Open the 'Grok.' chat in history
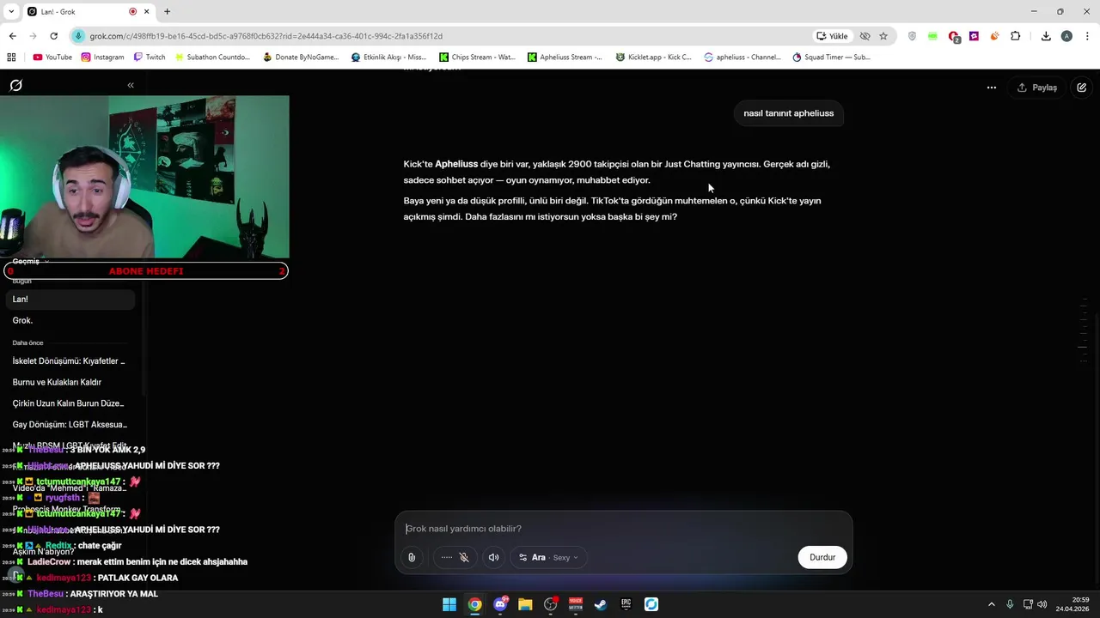The image size is (1100, 618). point(70,320)
